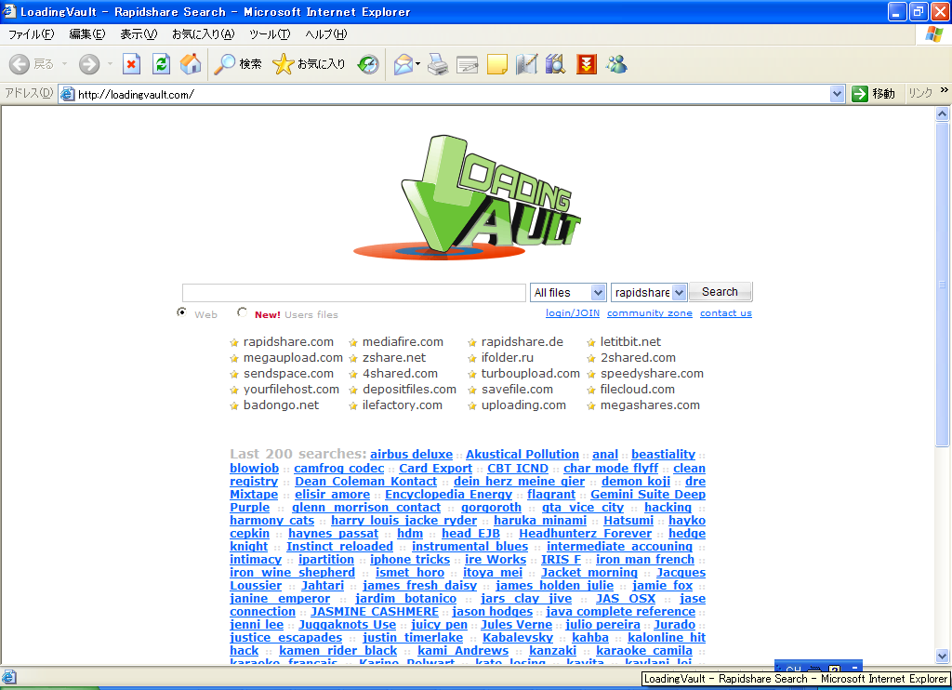952x690 pixels.
Task: Click the Back arrow toolbar button
Action: [31, 64]
